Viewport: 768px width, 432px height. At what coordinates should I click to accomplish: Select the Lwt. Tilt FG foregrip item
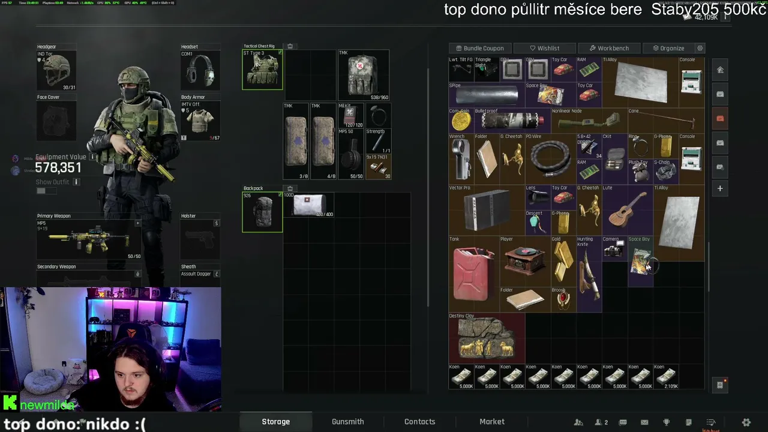(x=461, y=70)
